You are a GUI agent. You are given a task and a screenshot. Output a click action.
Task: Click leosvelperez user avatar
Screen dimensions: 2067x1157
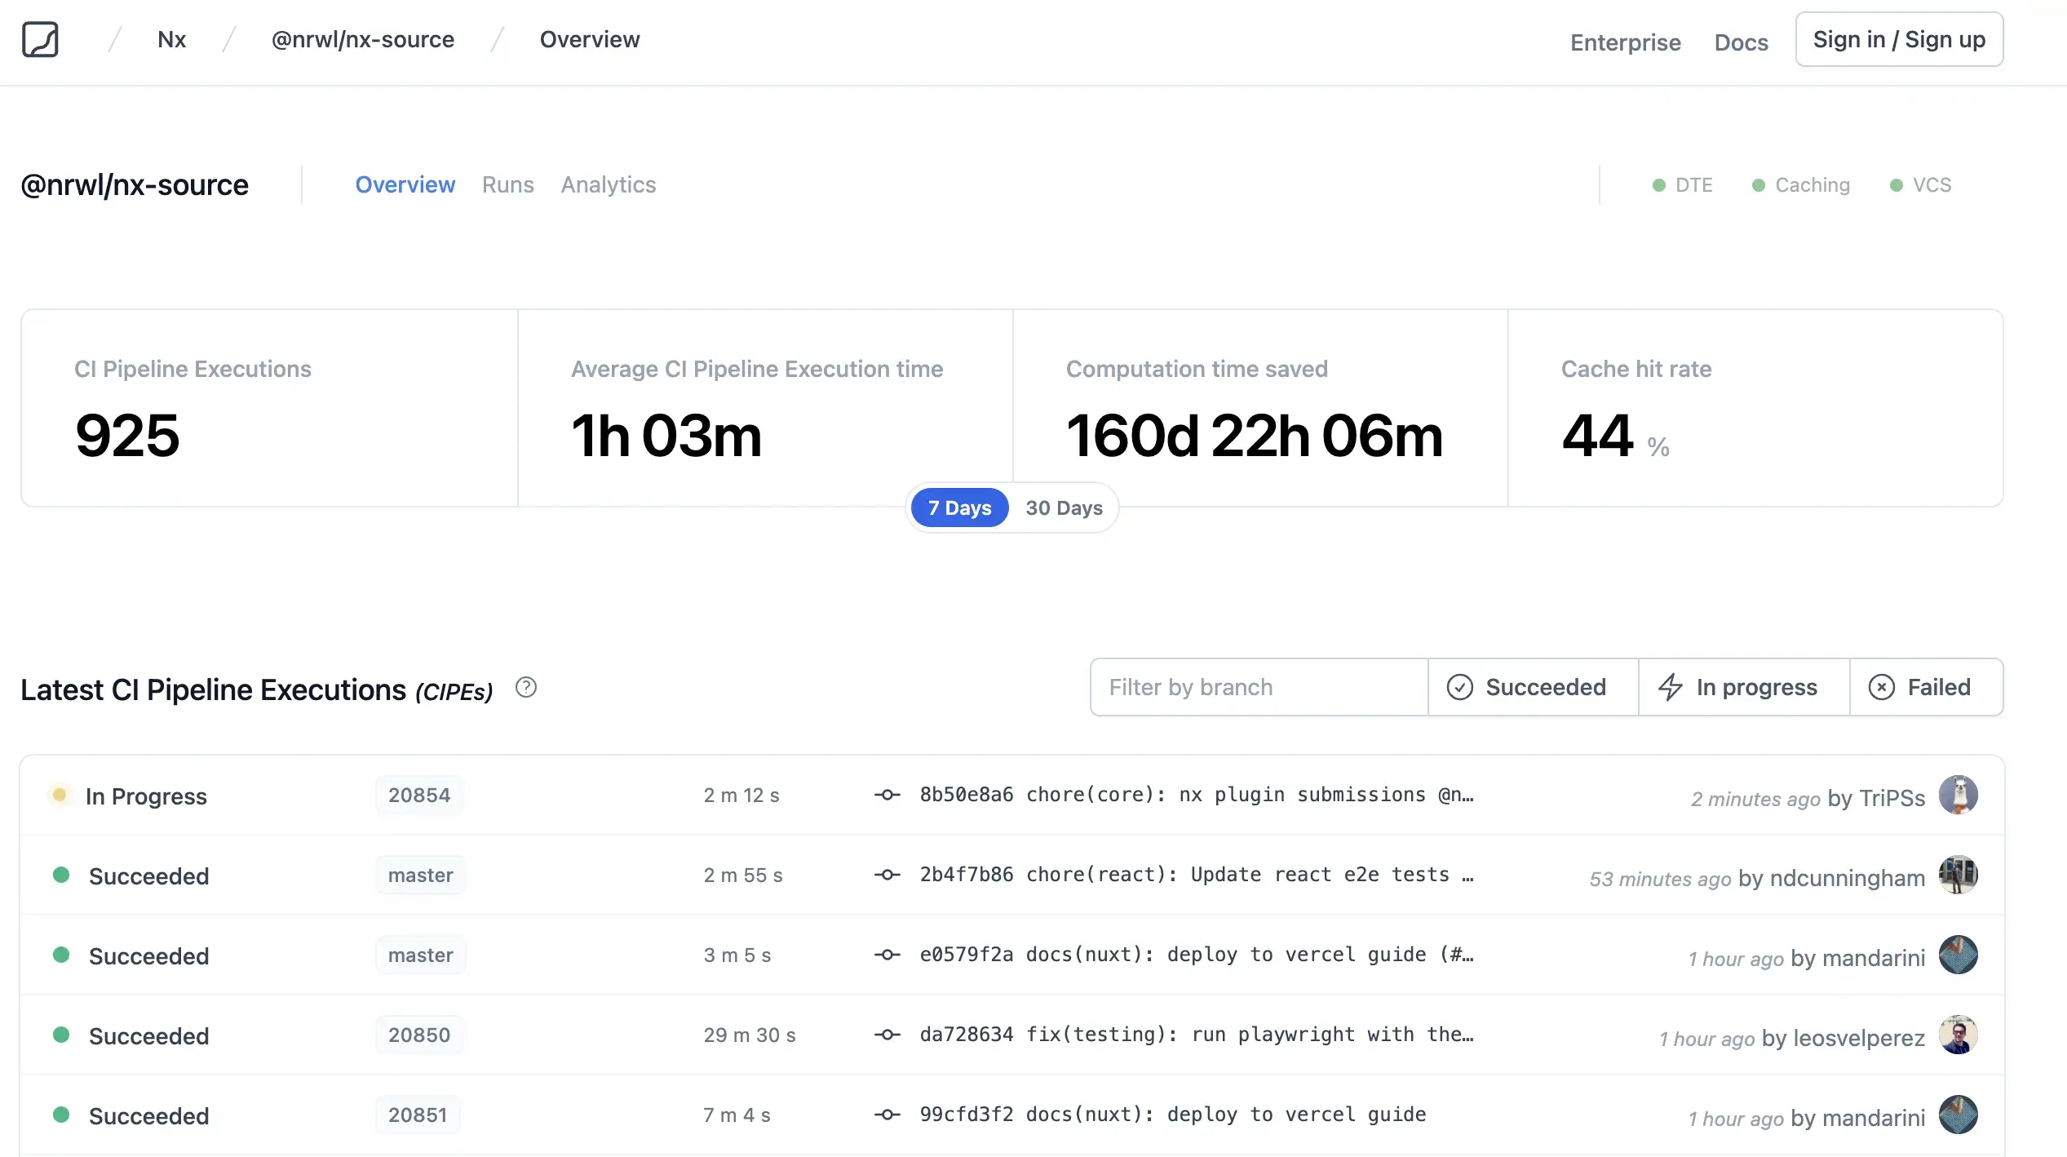[x=1958, y=1035]
